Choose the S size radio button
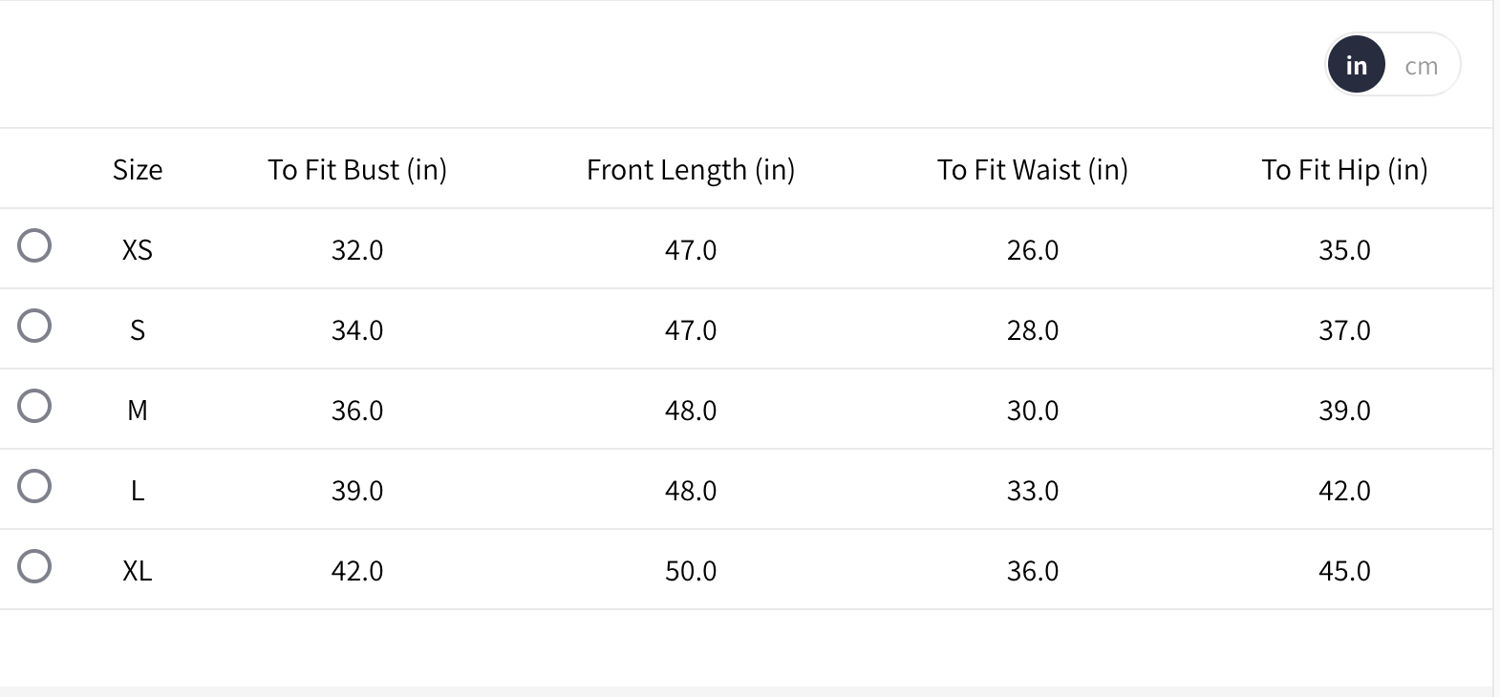The width and height of the screenshot is (1500, 697). [34, 326]
